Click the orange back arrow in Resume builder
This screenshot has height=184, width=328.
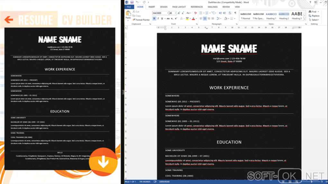[x=9, y=20]
